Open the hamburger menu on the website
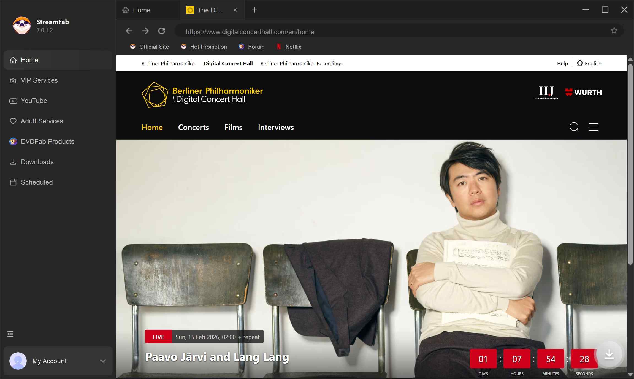This screenshot has width=634, height=379. 594,127
